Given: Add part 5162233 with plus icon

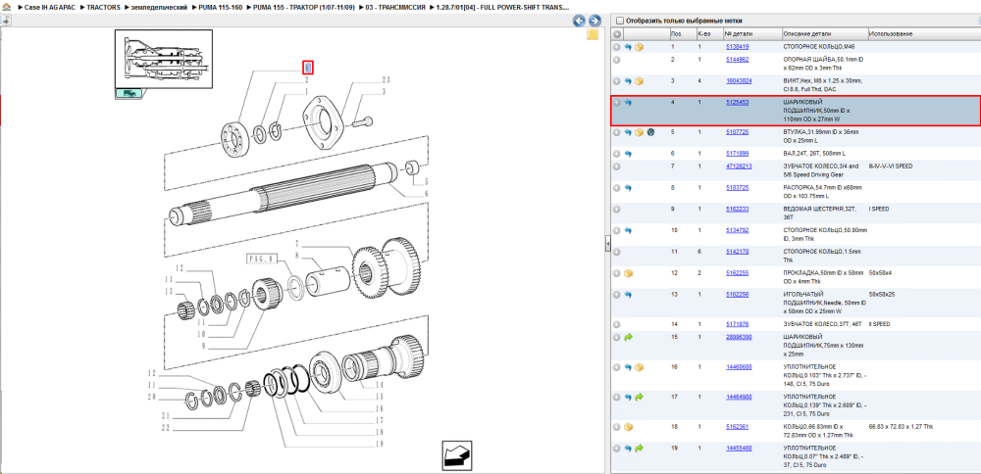Looking at the screenshot, I should tap(616, 210).
